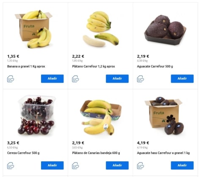Save Banana a granel to favorites list
Image resolution: width=201 pixels, height=177 pixels.
[x=11, y=79]
